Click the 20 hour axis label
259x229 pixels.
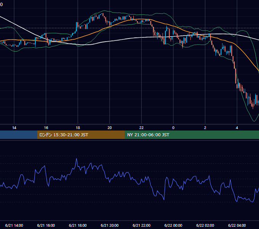(x=110, y=128)
